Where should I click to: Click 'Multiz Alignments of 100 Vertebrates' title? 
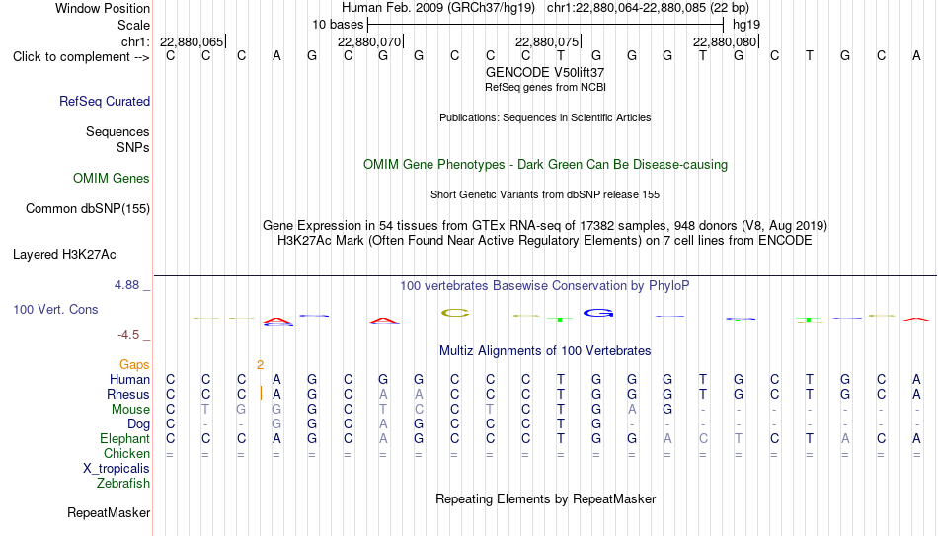pos(545,351)
